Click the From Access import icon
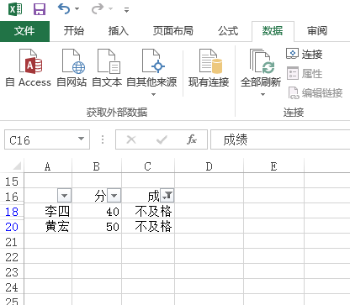 pos(30,61)
